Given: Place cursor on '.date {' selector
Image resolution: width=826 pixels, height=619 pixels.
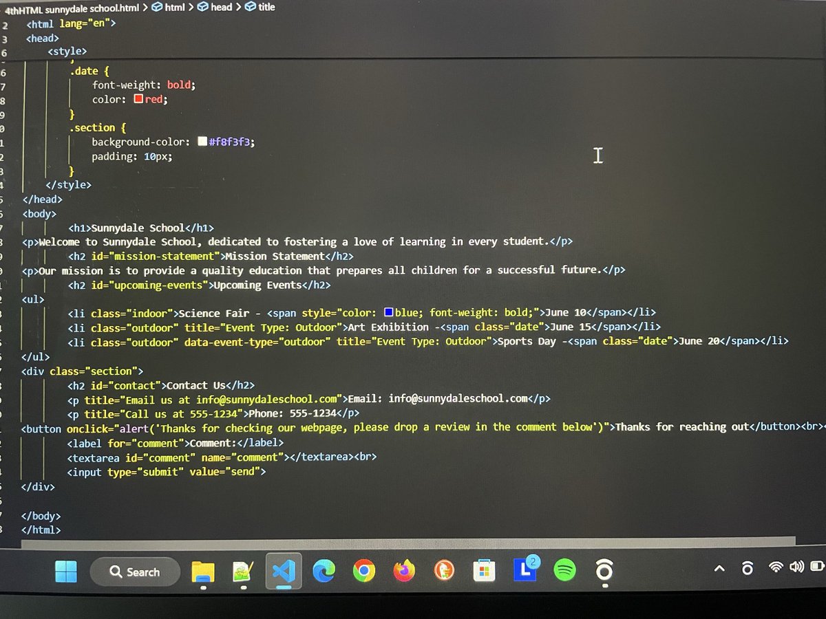Looking at the screenshot, I should (89, 71).
